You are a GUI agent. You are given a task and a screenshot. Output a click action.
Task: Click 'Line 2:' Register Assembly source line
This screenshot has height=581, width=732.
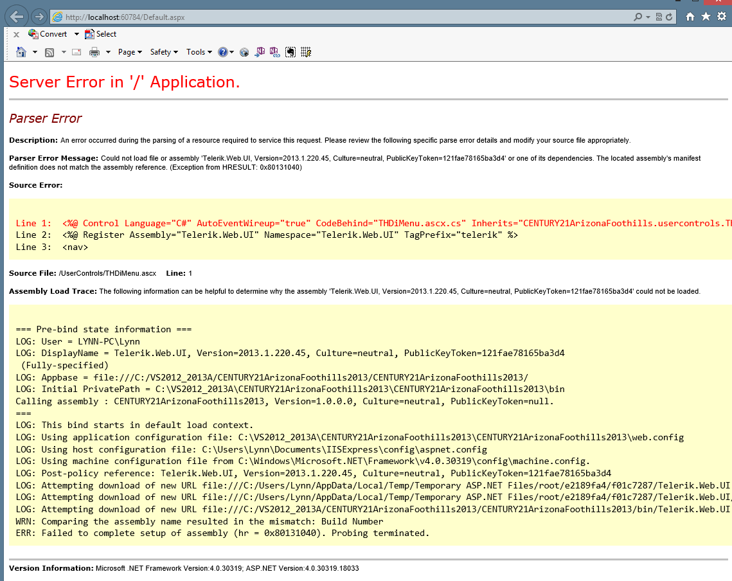click(267, 235)
